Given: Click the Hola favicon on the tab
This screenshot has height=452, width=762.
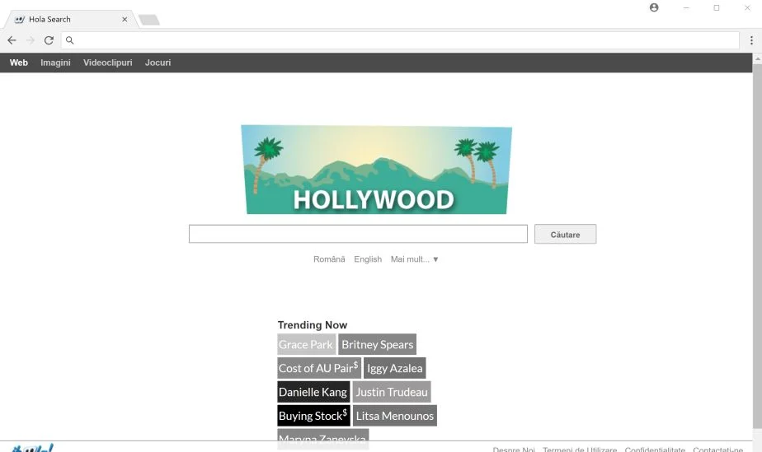Looking at the screenshot, I should tap(20, 20).
